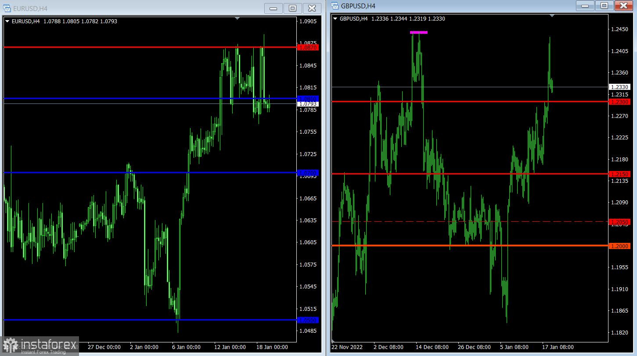Click the 22 Nov 2022 date label
Screen dimensions: 637x356
tap(347, 347)
